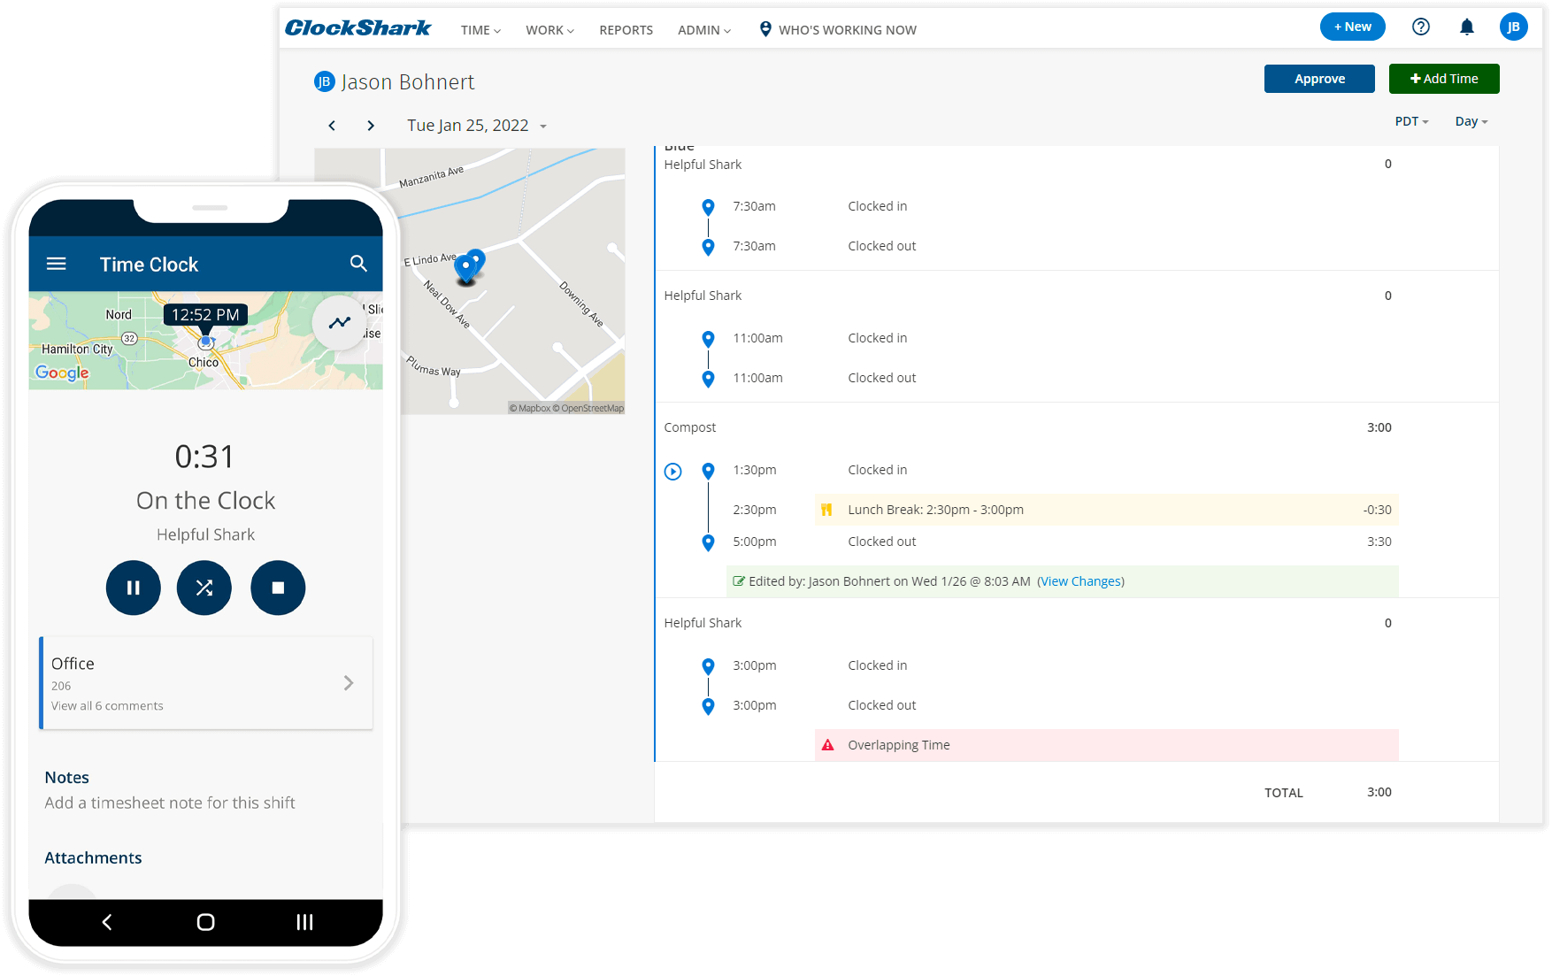Open the View Changes link

(1080, 581)
